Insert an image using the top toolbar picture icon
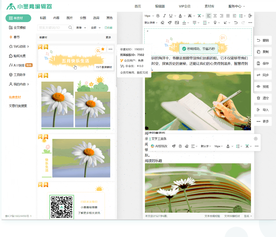 coord(177,23)
